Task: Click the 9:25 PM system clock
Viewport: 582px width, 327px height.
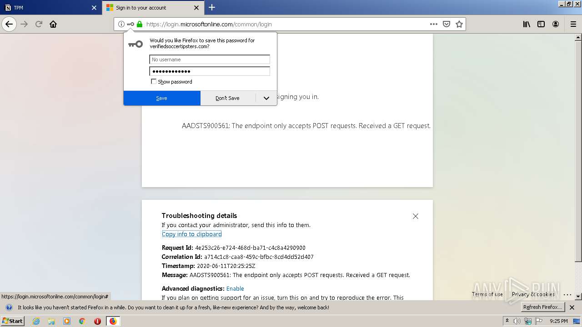Action: click(559, 321)
